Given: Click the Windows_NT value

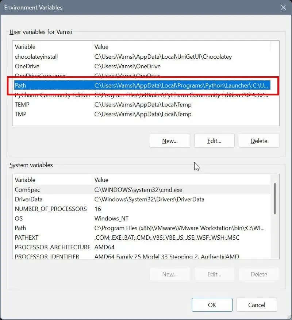Looking at the screenshot, I should click(111, 219).
